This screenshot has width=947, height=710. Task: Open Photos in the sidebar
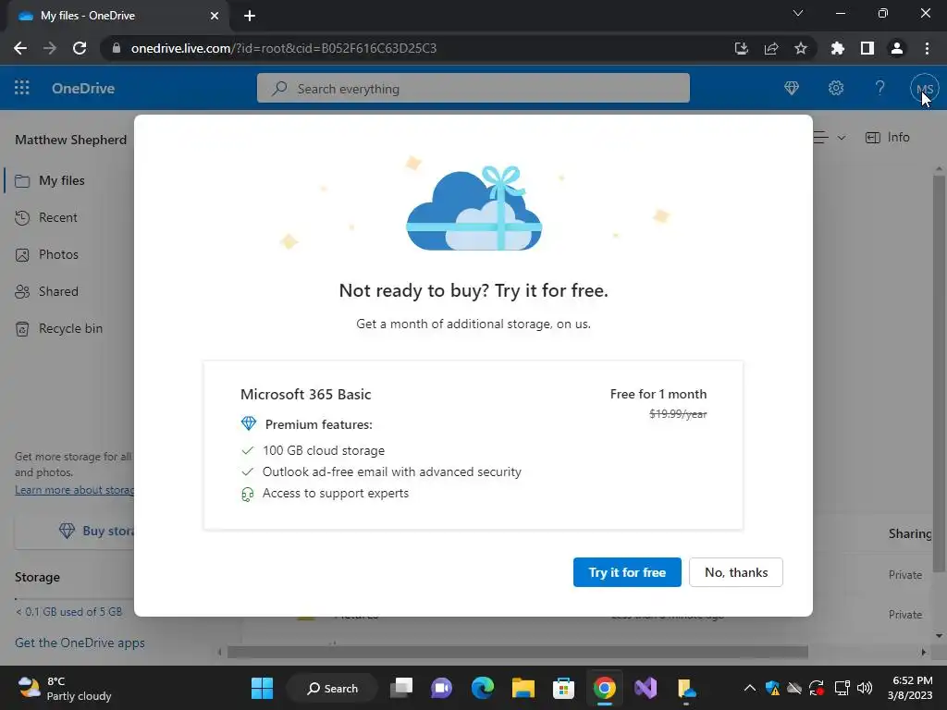point(58,255)
